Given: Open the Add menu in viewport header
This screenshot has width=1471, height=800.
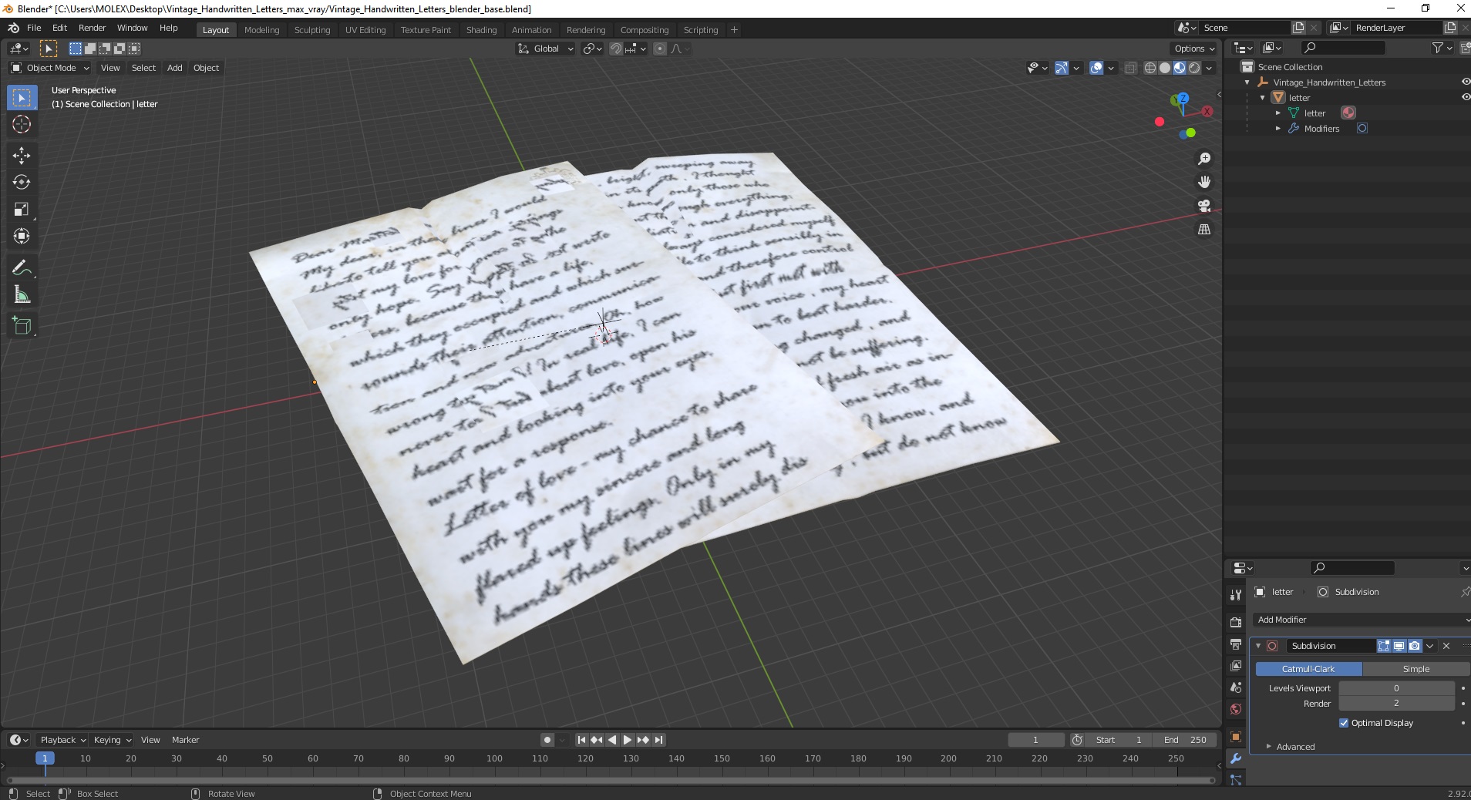Looking at the screenshot, I should (175, 68).
